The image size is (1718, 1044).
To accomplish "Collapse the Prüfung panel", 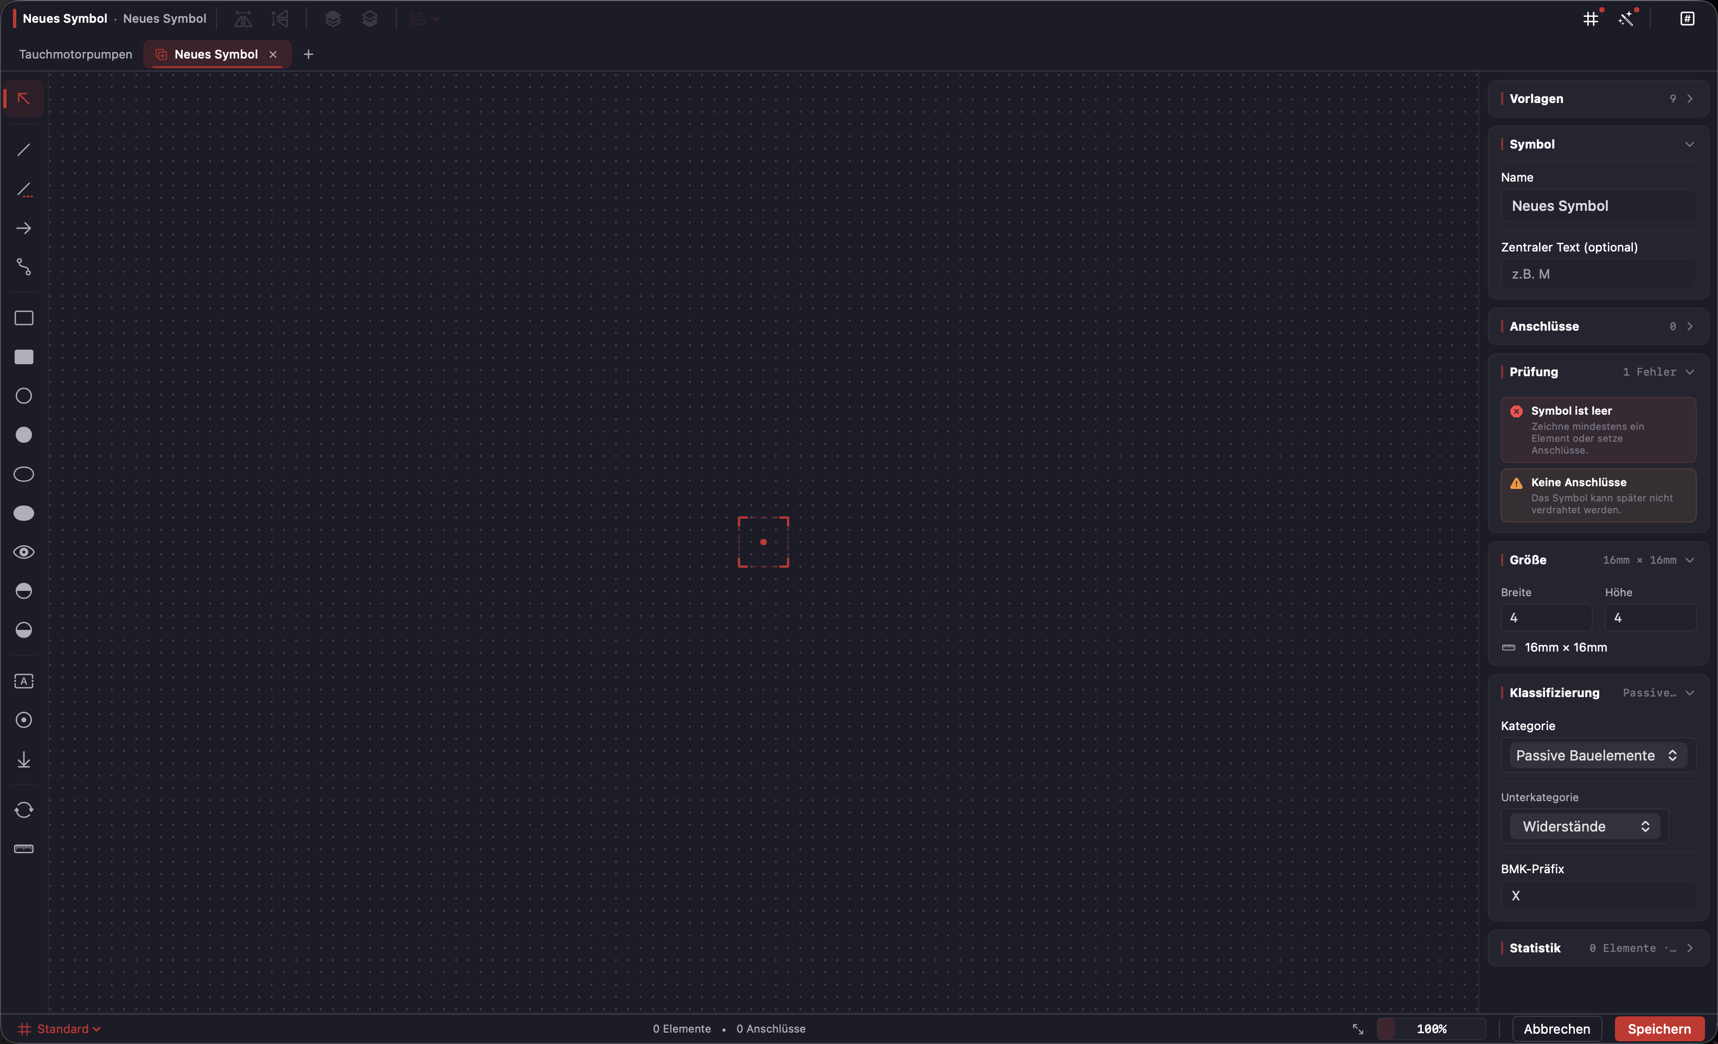I will point(1598,372).
